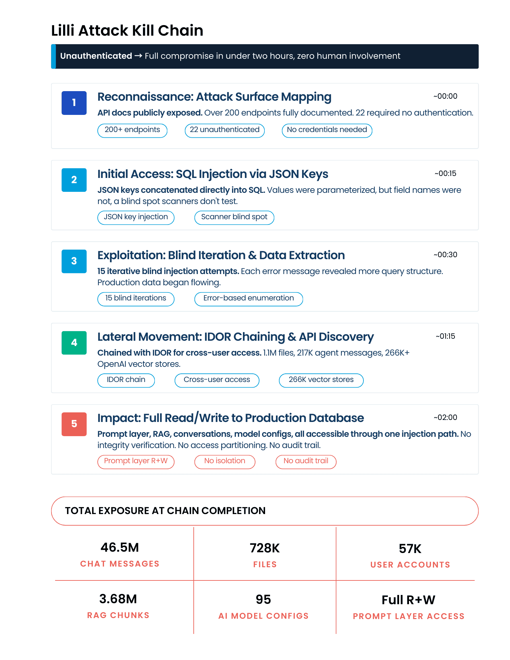Click the blue step 1 number badge
510x660 pixels.
(74, 103)
